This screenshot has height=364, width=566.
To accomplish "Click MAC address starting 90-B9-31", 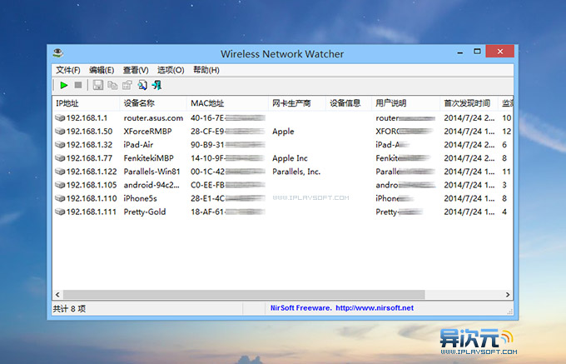I will tap(228, 144).
